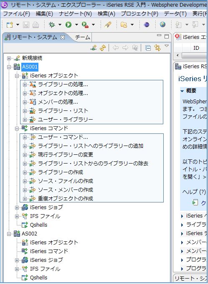This screenshot has width=208, height=284.
Task: Click the collapse all icon
Action: (148, 48)
